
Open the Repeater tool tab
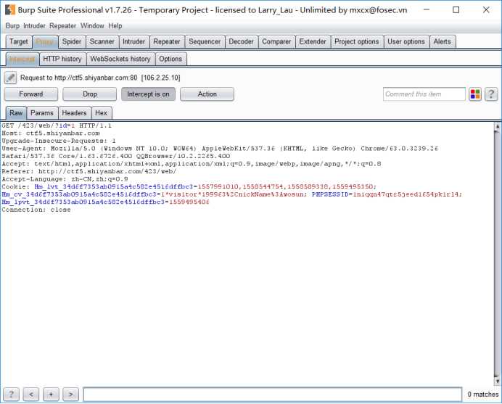pyautogui.click(x=167, y=41)
